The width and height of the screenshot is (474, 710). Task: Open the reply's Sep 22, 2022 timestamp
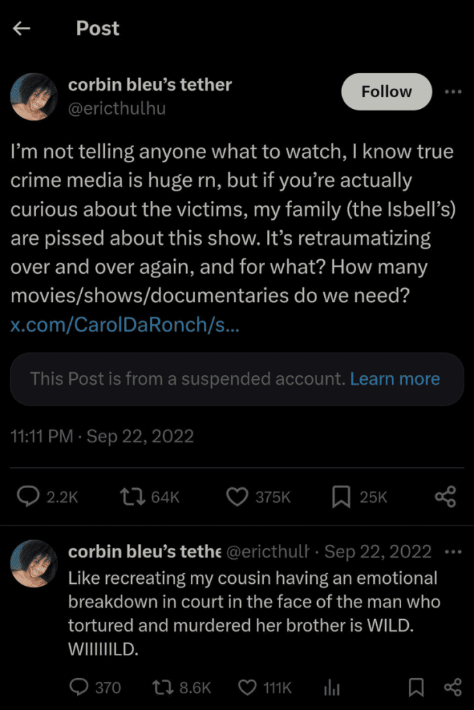click(x=378, y=552)
